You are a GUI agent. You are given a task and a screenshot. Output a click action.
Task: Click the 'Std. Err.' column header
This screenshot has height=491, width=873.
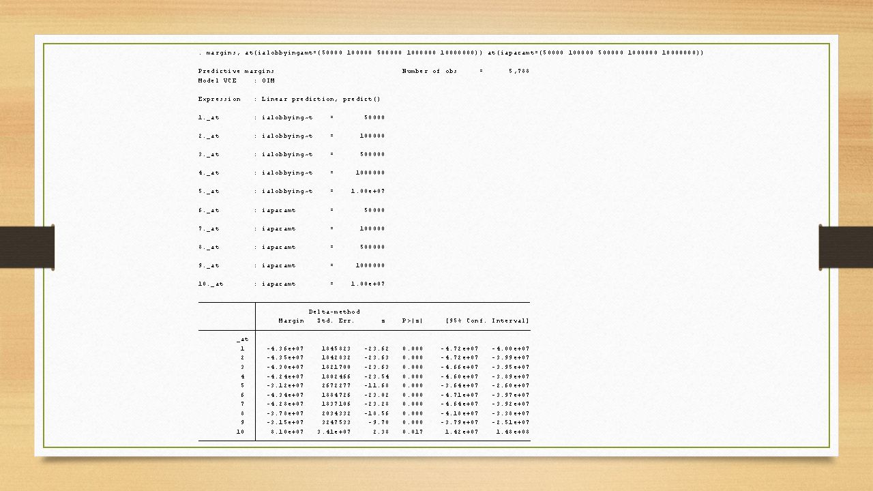click(x=336, y=321)
